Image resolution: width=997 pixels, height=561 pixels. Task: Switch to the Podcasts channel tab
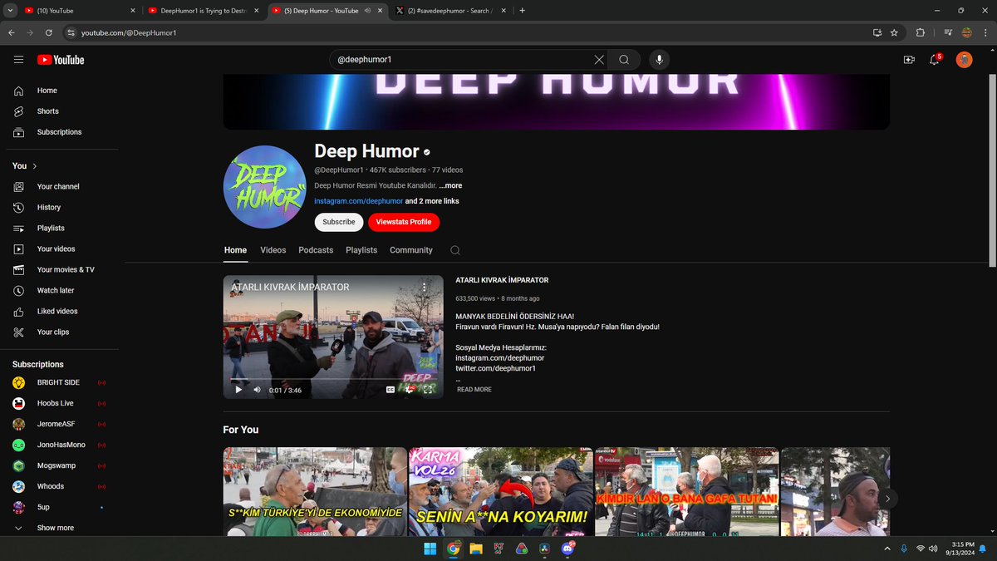point(316,250)
